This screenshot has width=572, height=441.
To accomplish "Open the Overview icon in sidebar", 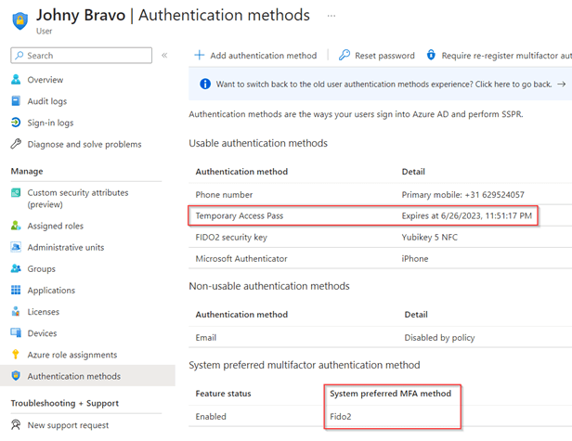I will tap(16, 80).
